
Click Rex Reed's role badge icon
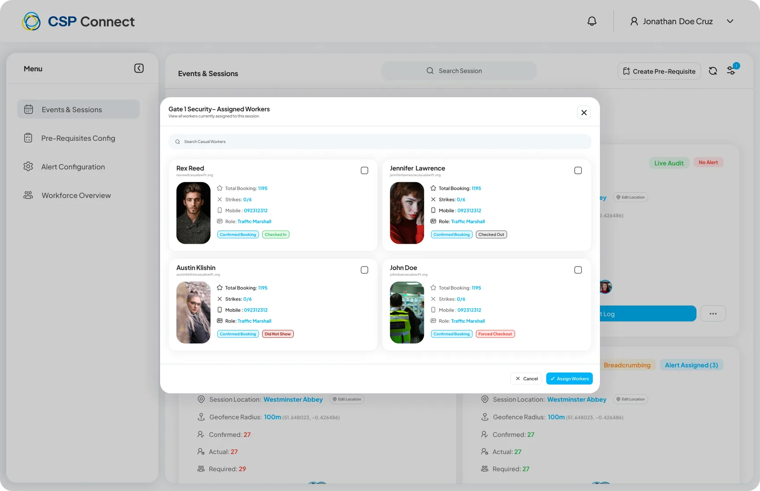tap(219, 221)
